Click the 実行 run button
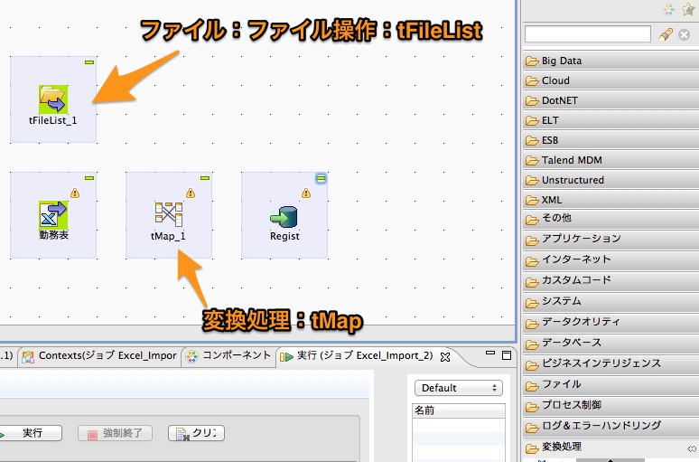 [x=29, y=433]
